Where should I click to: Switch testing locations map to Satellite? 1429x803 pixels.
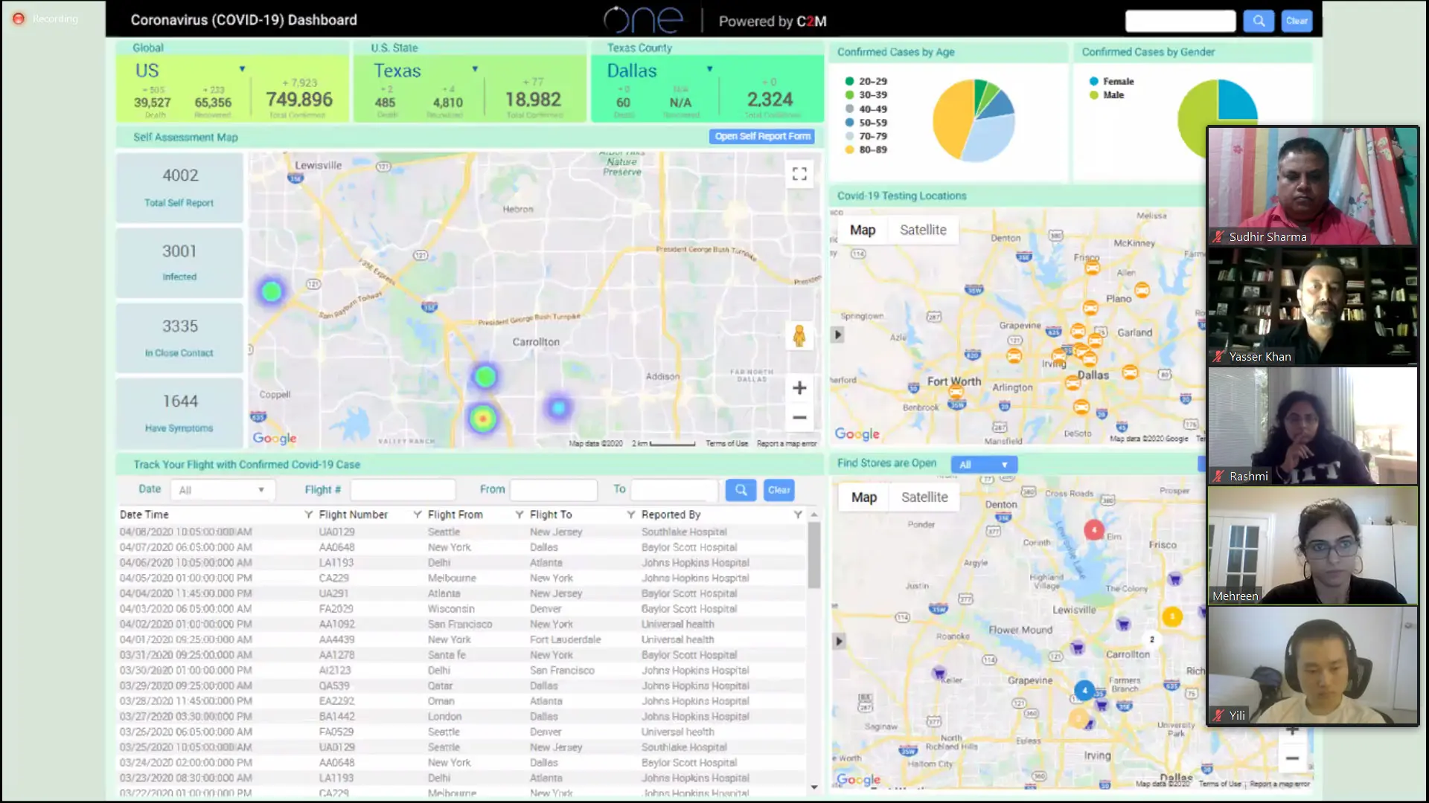923,230
